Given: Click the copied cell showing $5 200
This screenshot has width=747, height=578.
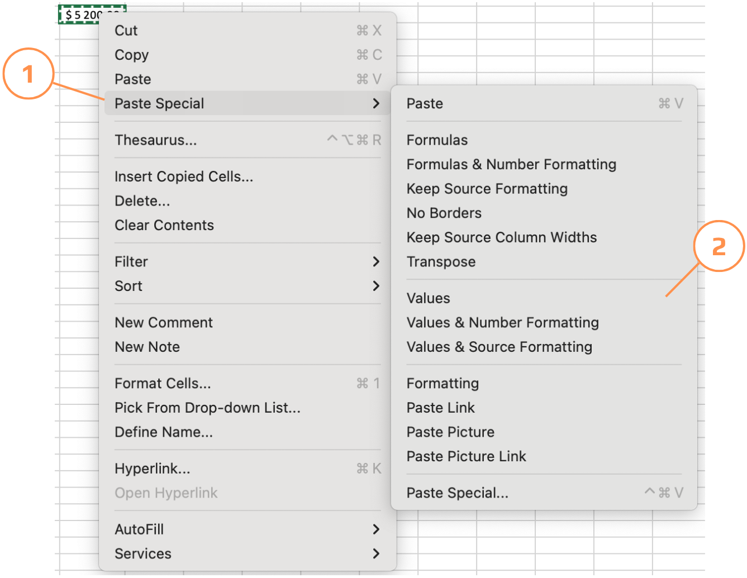Looking at the screenshot, I should click(78, 15).
